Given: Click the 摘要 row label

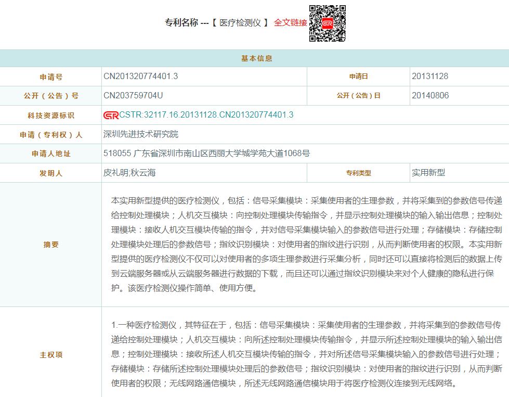Looking at the screenshot, I should (x=51, y=245).
